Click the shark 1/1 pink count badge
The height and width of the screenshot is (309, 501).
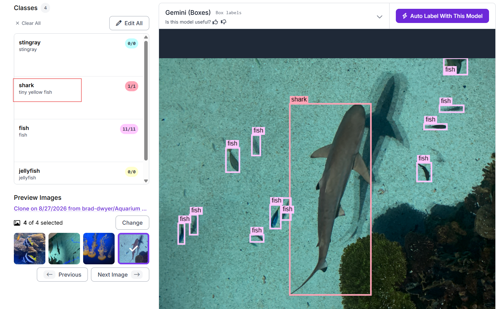[132, 86]
